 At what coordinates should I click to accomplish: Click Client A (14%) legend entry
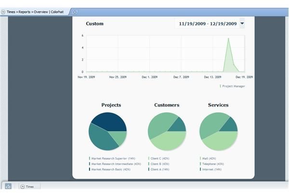pyautogui.click(x=158, y=169)
